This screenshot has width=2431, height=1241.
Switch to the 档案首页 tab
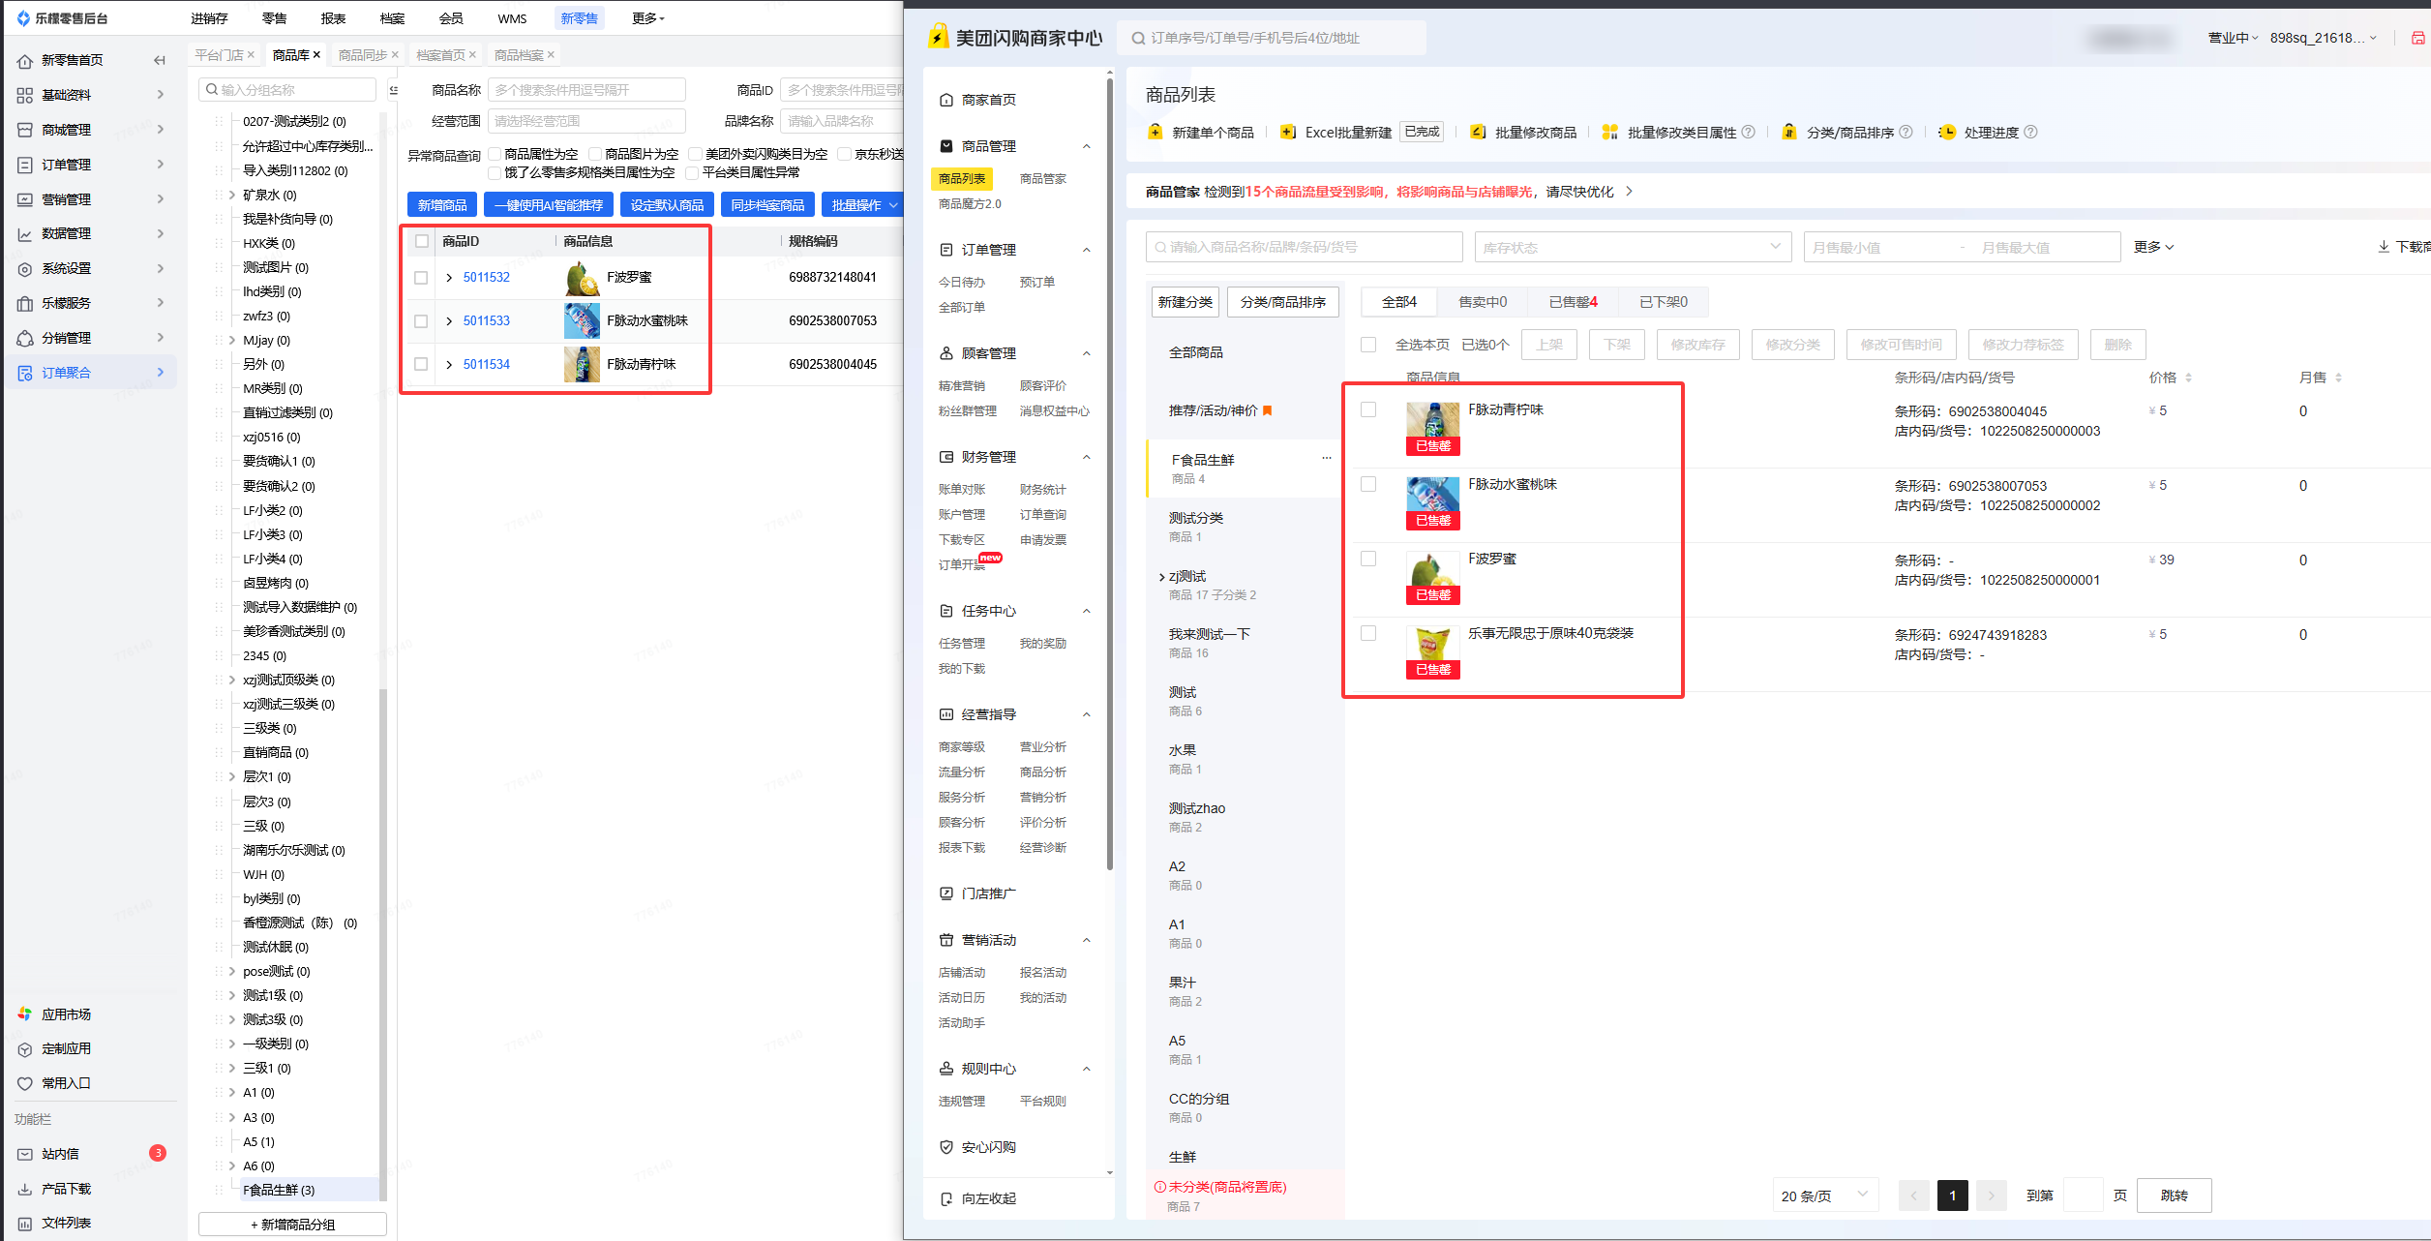[440, 55]
